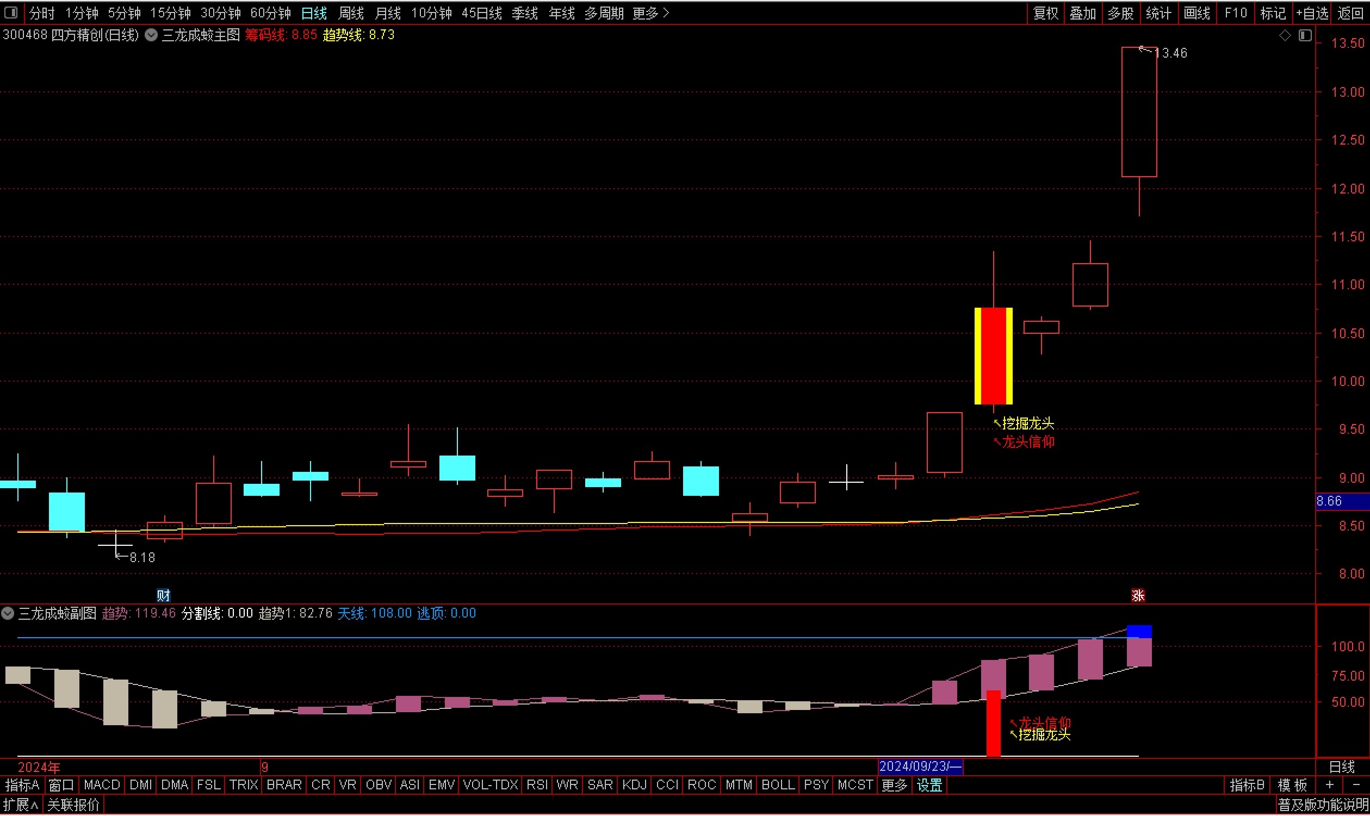Open 多周期 multi-period view
Screen dimensions: 1370x816
(604, 13)
